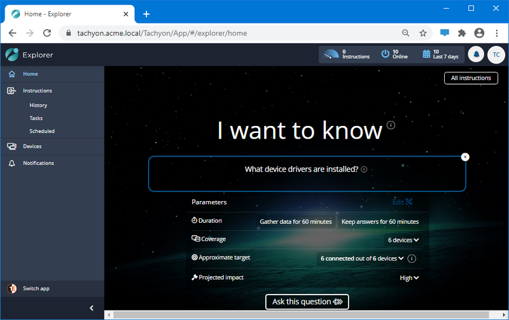The image size is (509, 320).
Task: Open the Chrome extensions puzzle icon
Action: click(462, 33)
